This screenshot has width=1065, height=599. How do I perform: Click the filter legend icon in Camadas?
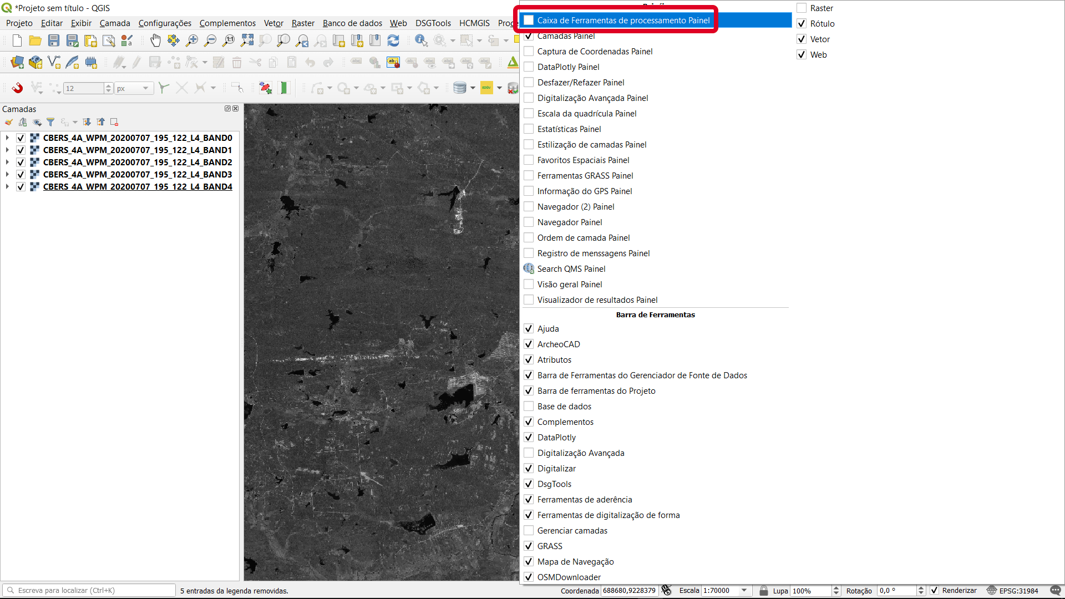pos(50,122)
